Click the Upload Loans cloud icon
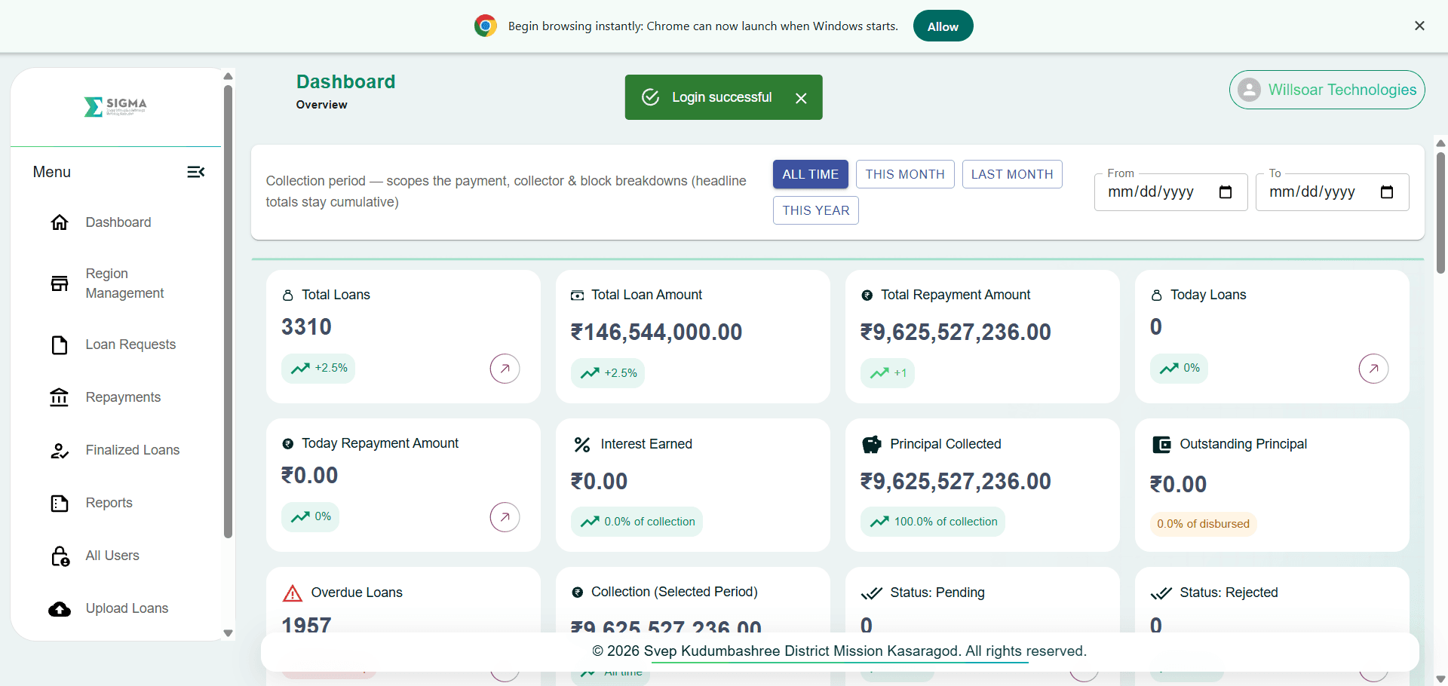Image resolution: width=1448 pixels, height=686 pixels. [60, 609]
